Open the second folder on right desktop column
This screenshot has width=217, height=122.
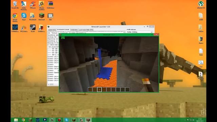(201, 28)
